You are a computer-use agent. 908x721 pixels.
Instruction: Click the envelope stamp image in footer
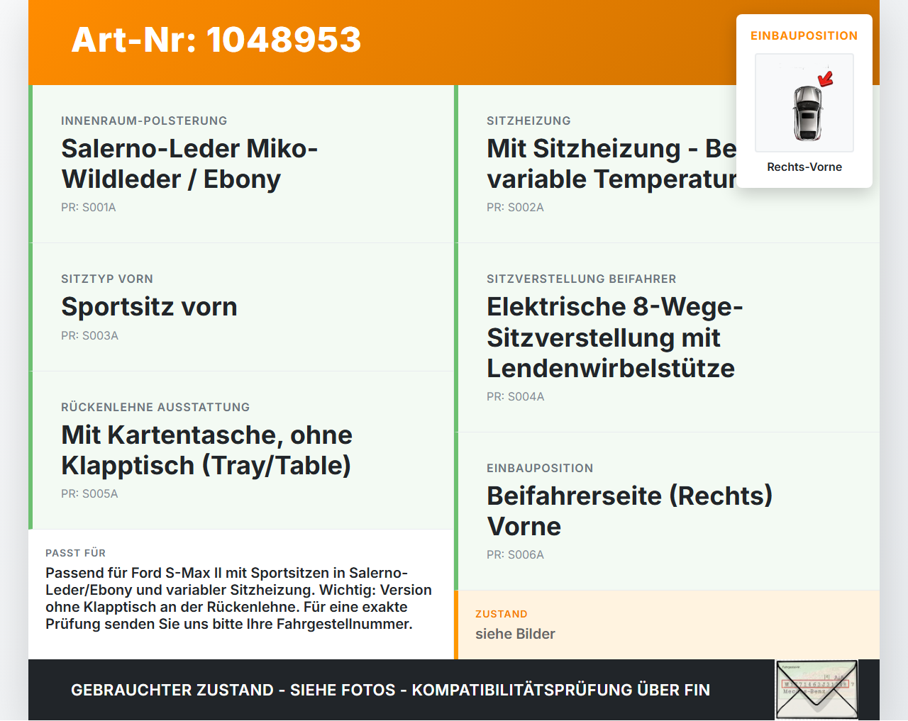(817, 690)
